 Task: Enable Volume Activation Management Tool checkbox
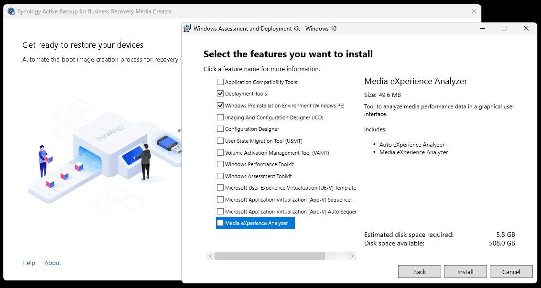(x=220, y=152)
